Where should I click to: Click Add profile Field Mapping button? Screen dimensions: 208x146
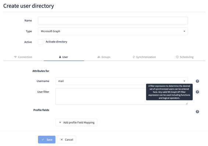pyautogui.click(x=76, y=123)
